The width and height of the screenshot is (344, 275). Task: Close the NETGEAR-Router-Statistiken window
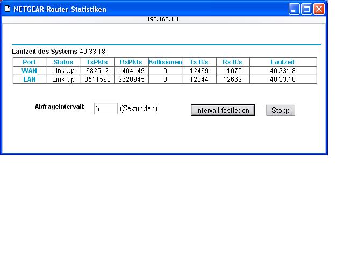click(x=319, y=9)
